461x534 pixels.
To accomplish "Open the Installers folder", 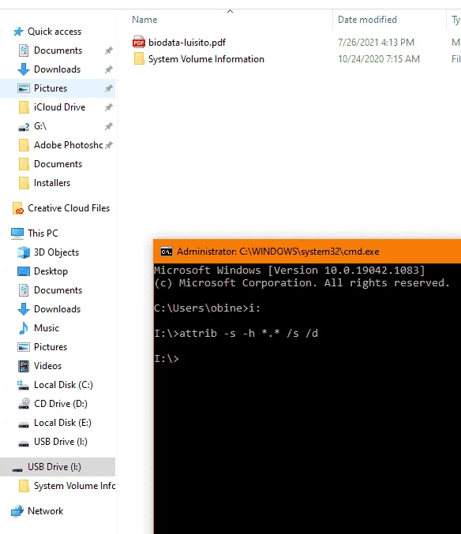I will (x=52, y=183).
